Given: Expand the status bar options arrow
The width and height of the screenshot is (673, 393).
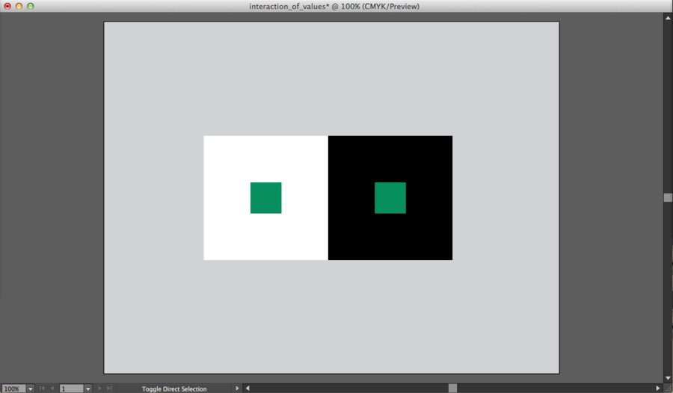Looking at the screenshot, I should coord(238,389).
